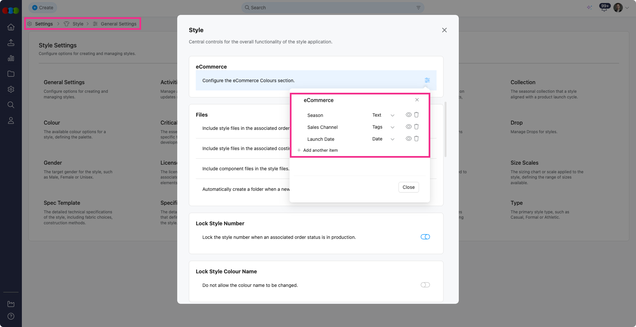Delete the Season item via trash icon
The width and height of the screenshot is (636, 327).
click(416, 115)
